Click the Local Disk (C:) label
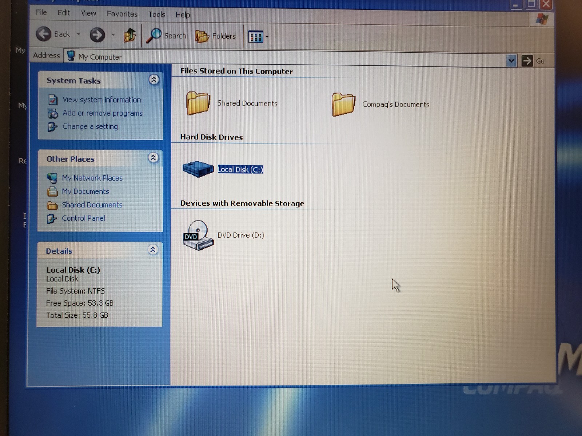Viewport: 582px width, 436px height. point(240,170)
